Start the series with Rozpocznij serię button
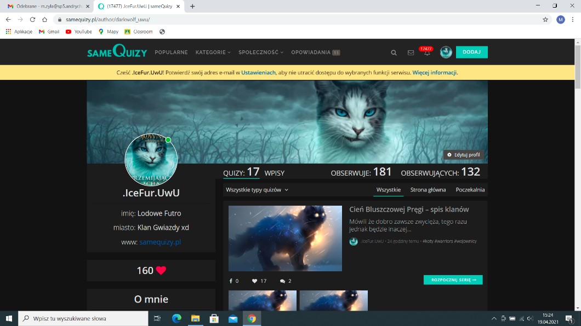 click(453, 280)
